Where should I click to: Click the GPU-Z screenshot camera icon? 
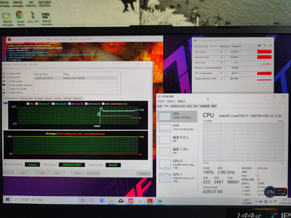tap(259, 45)
